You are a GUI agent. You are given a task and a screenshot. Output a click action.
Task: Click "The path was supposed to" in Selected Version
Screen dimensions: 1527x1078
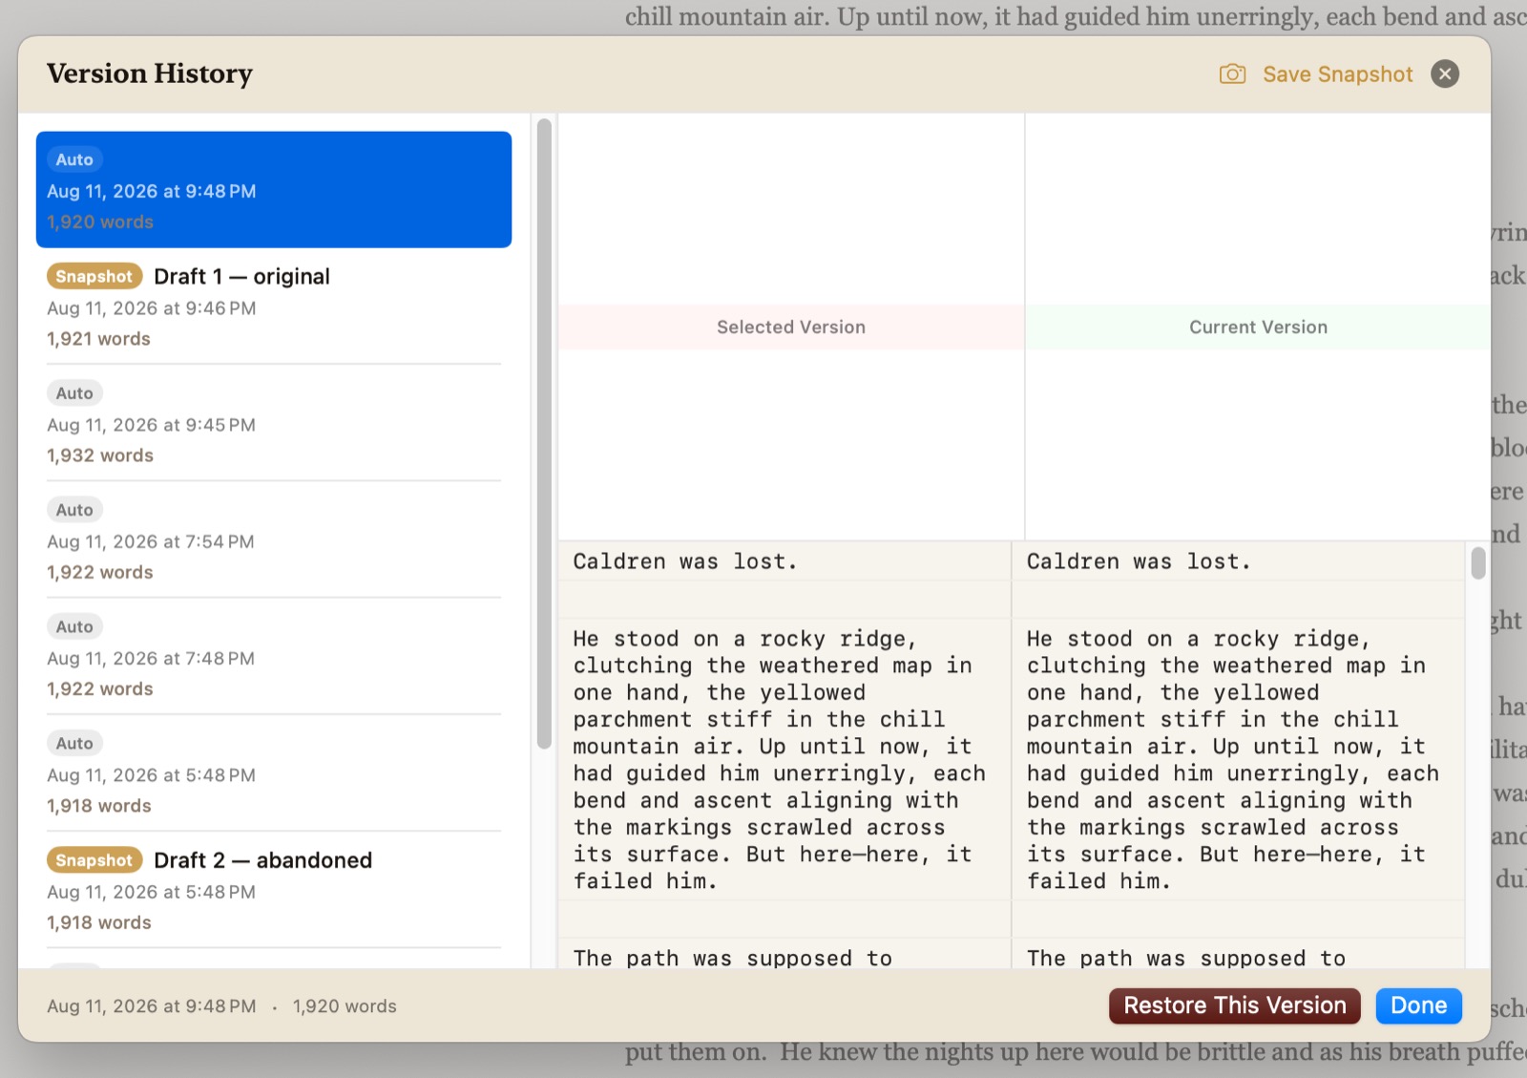(732, 958)
